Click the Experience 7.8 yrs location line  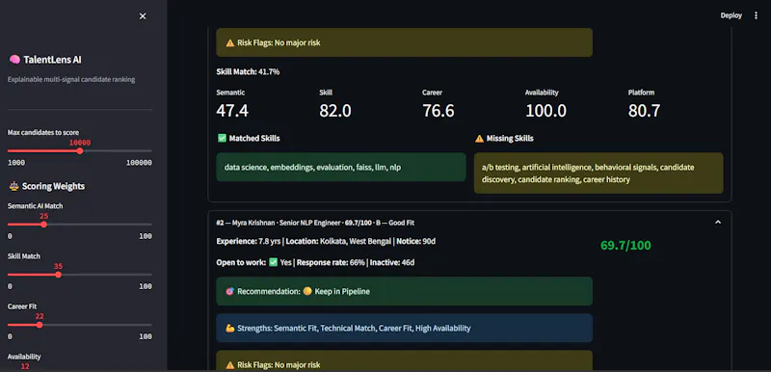(x=326, y=241)
